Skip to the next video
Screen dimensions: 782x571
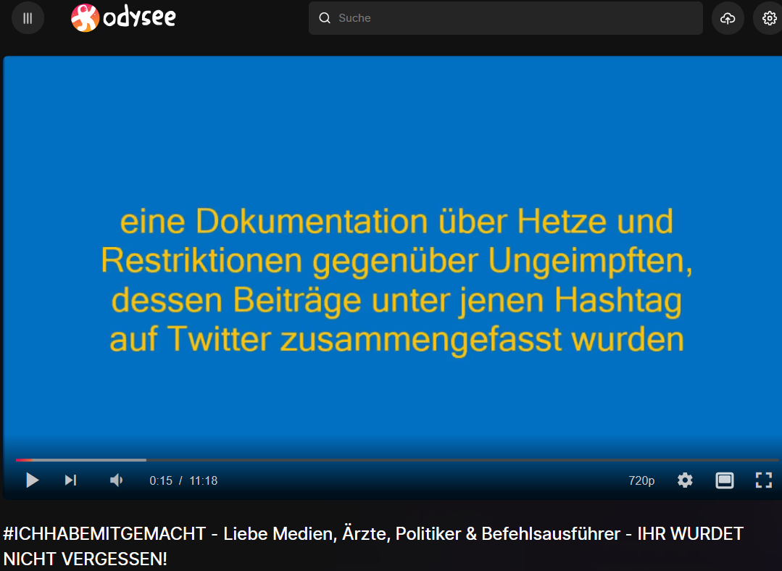(70, 480)
